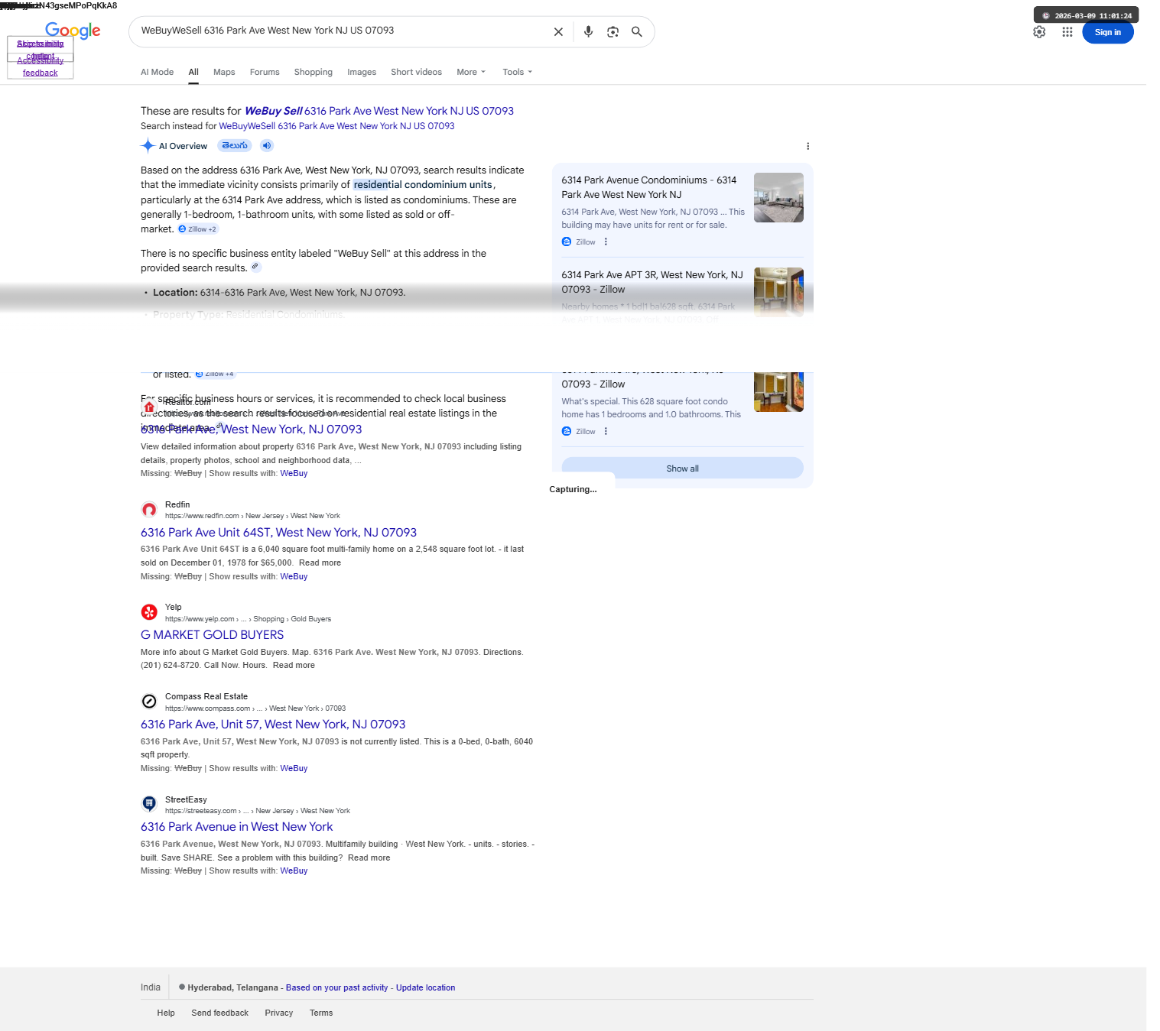Switch to AI Mode tab
1160x1031 pixels.
tap(157, 72)
